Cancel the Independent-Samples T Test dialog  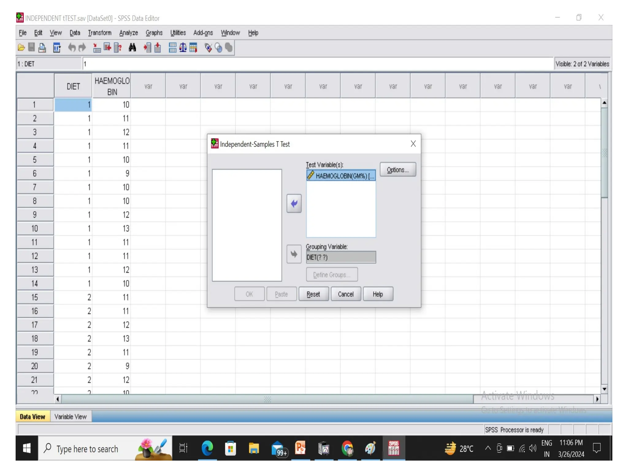(345, 294)
